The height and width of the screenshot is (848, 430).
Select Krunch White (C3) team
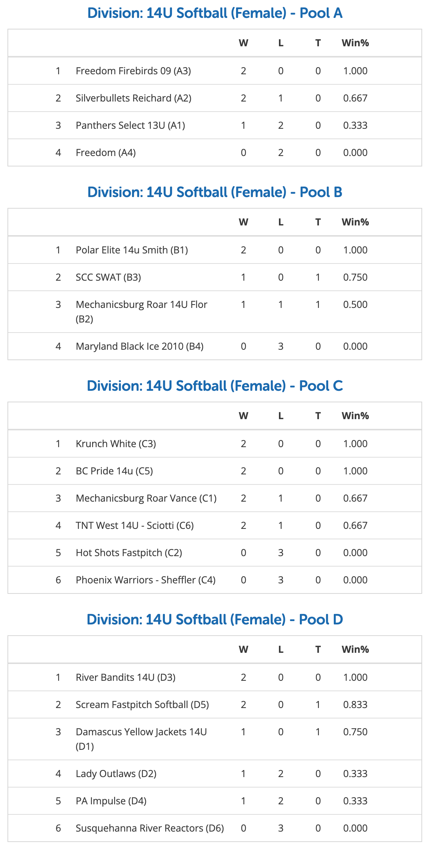click(x=116, y=444)
